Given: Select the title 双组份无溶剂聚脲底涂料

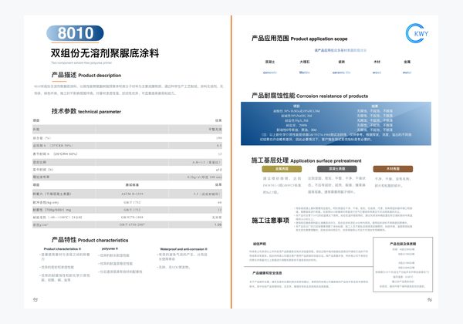Looking at the screenshot, I should click(105, 53).
